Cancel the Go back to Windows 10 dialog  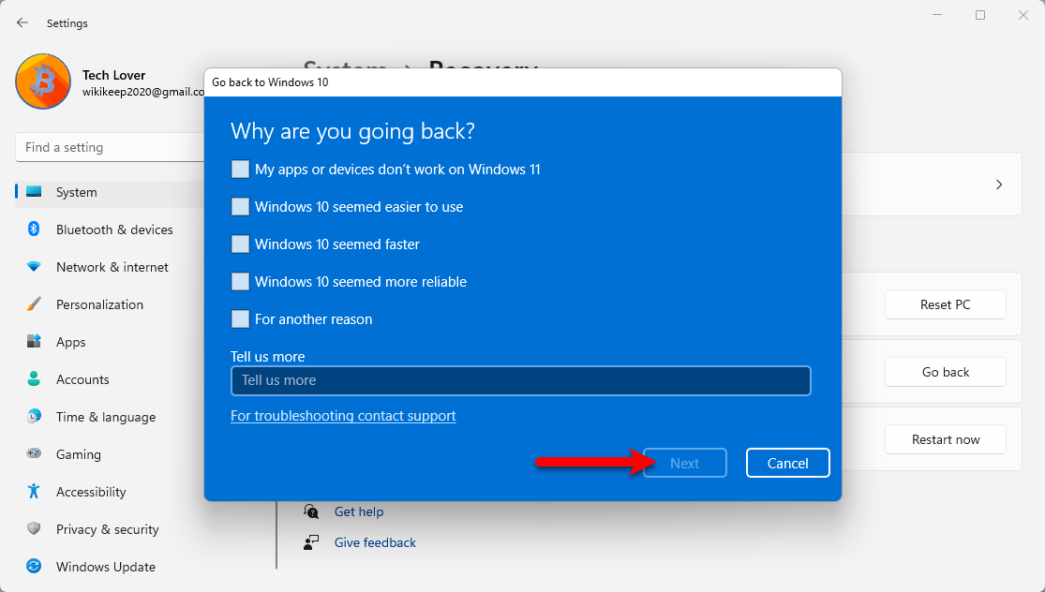(x=788, y=463)
